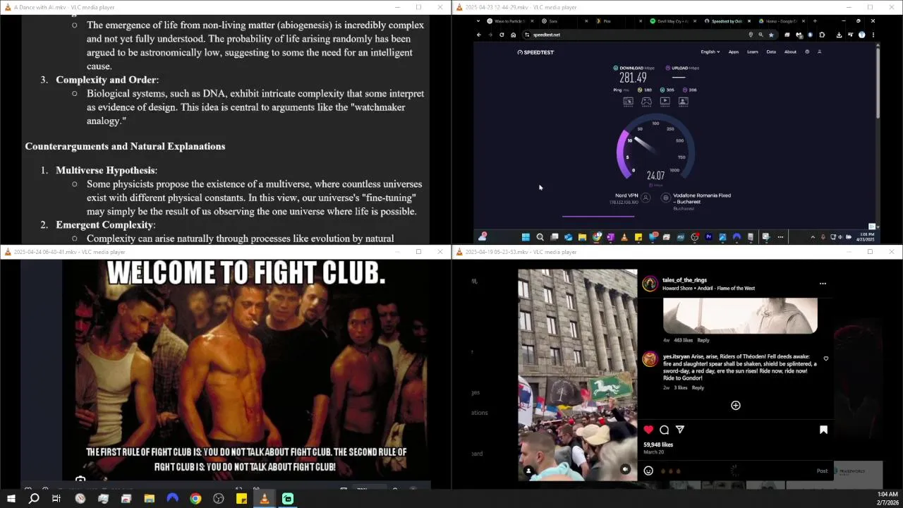Click the 59,948 likes count

click(x=658, y=445)
